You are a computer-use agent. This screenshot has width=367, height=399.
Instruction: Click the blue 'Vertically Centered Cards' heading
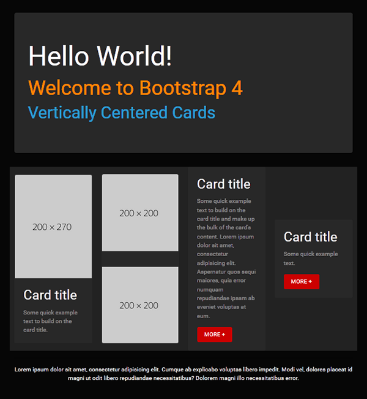point(122,113)
